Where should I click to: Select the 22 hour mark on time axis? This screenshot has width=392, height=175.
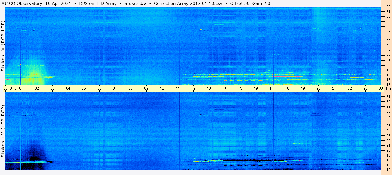point(350,88)
